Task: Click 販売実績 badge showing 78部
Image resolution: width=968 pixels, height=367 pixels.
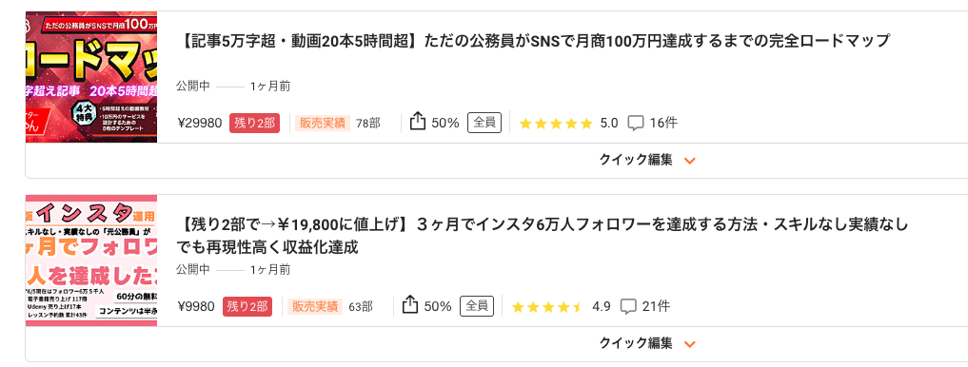Action: click(323, 123)
